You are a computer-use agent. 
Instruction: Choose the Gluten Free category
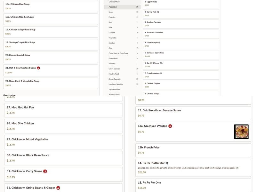tap(122, 59)
